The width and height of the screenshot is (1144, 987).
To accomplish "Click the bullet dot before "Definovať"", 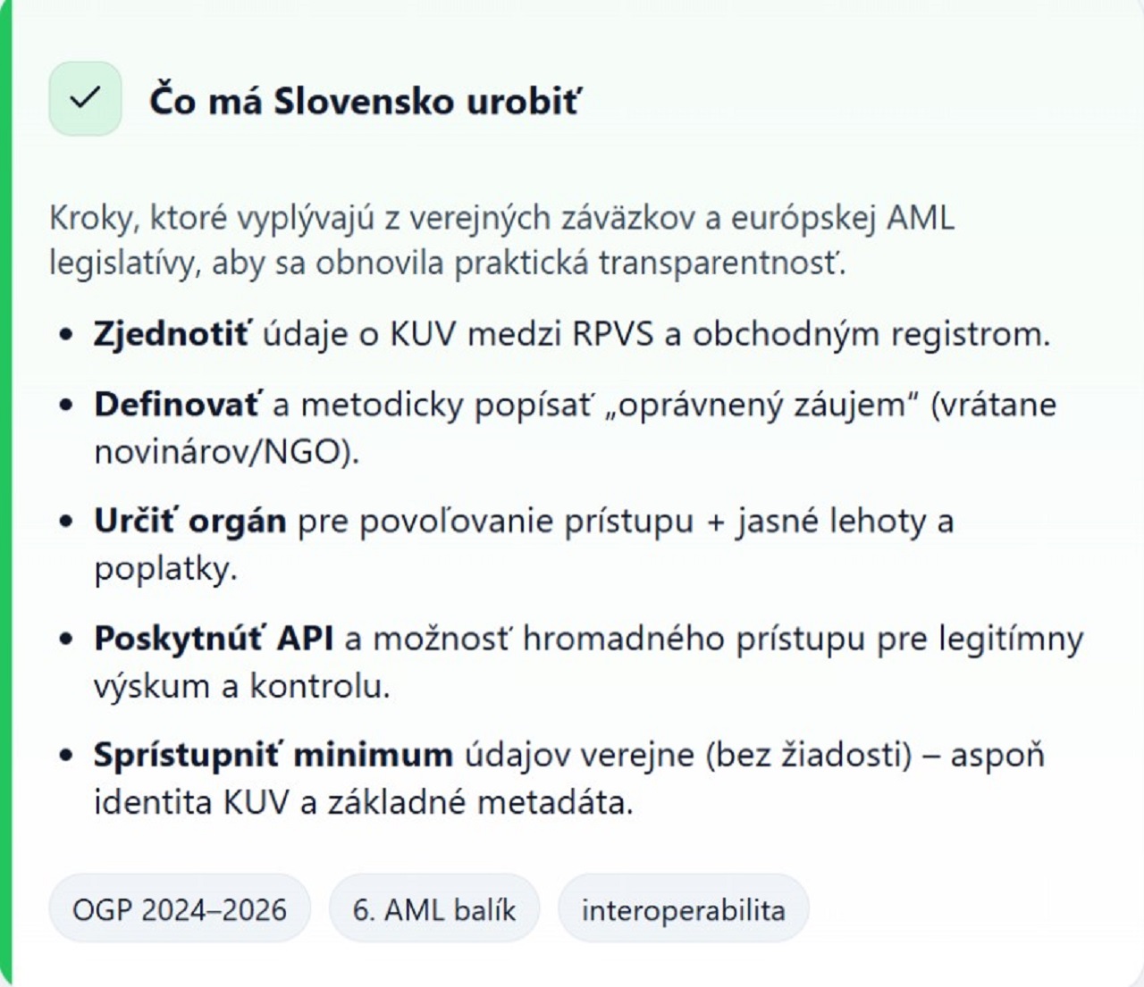I will (x=65, y=406).
